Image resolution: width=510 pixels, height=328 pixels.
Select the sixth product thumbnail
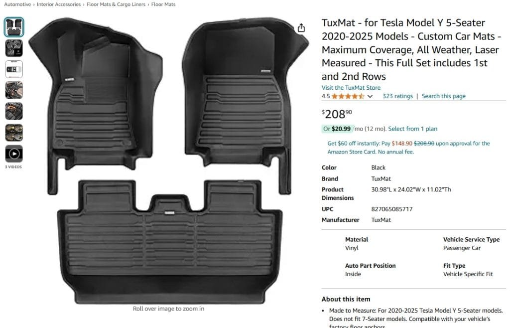click(x=14, y=133)
